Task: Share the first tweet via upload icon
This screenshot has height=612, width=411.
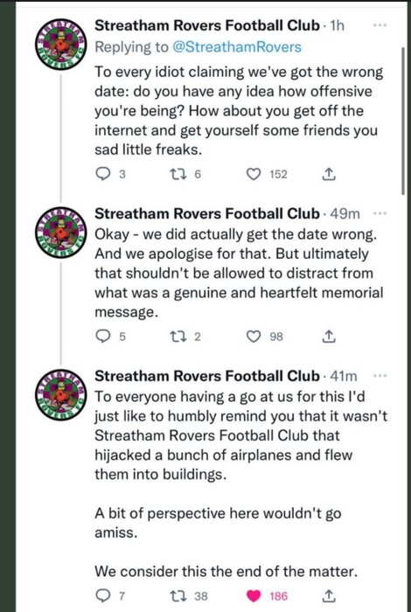Action: pyautogui.click(x=329, y=174)
